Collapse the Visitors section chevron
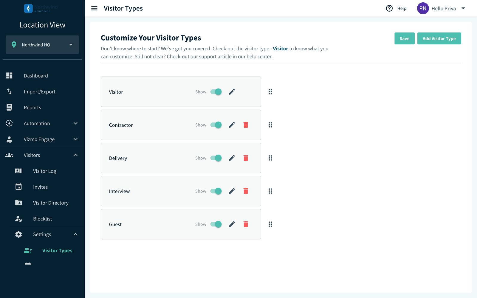This screenshot has width=477, height=298. point(75,155)
